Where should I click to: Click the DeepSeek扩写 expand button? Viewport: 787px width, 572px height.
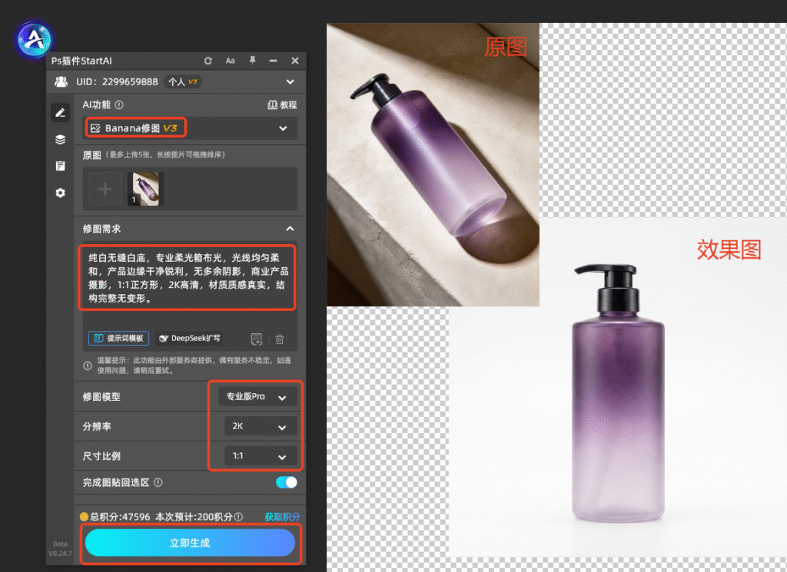pyautogui.click(x=190, y=339)
